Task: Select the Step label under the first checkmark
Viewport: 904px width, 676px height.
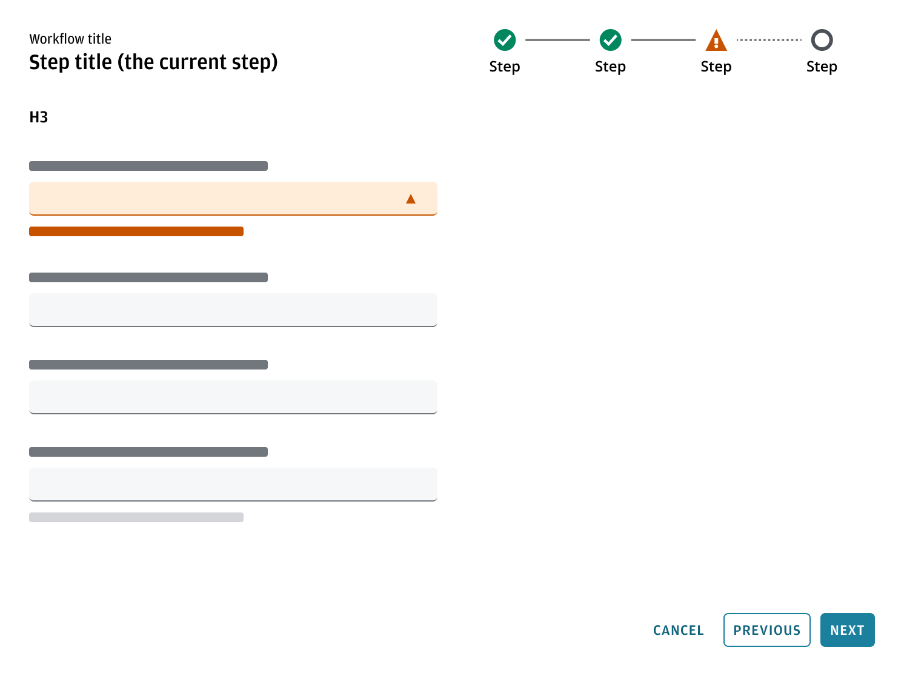Action: pyautogui.click(x=505, y=67)
